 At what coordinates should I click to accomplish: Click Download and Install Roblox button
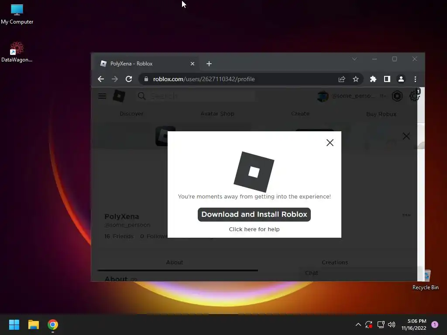pyautogui.click(x=254, y=214)
